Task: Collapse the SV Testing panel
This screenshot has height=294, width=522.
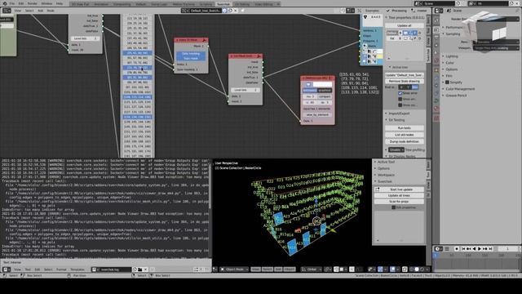Action: 396,120
